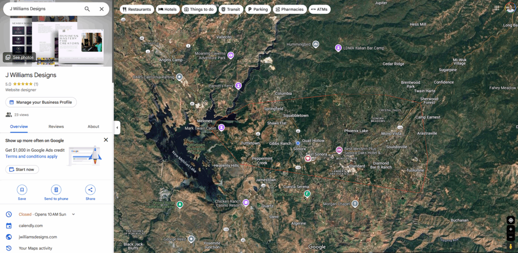Open the Google apps grid
The height and width of the screenshot is (253, 518).
pyautogui.click(x=497, y=8)
